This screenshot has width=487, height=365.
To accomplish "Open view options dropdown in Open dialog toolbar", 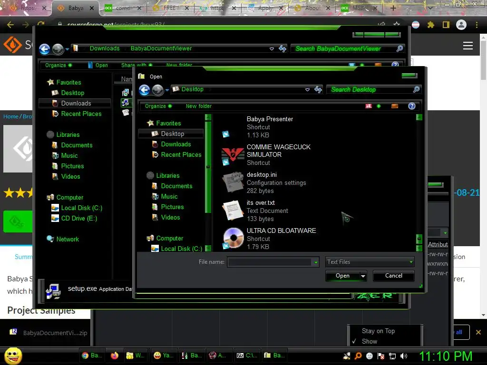I will pyautogui.click(x=379, y=106).
